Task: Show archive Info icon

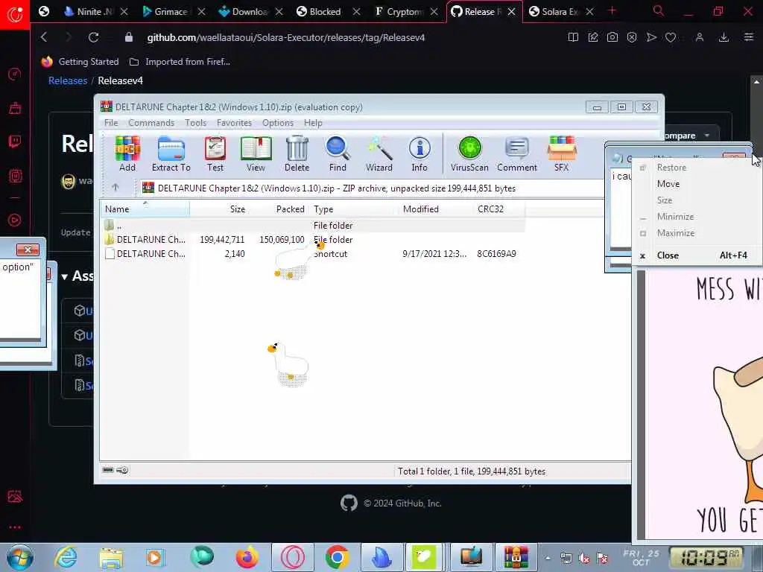Action: coord(420,153)
